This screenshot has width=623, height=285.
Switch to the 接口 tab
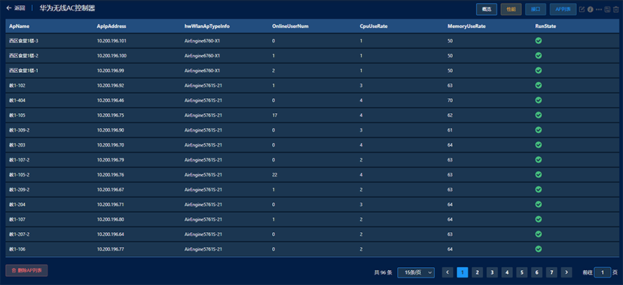point(535,9)
